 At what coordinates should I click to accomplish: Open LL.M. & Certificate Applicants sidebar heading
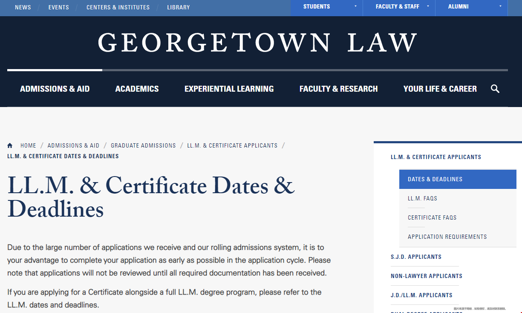[436, 157]
